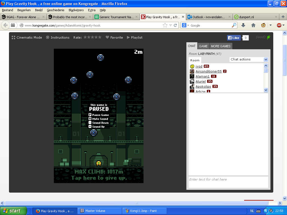Click page scroll-down arrow

pyautogui.click(x=284, y=198)
